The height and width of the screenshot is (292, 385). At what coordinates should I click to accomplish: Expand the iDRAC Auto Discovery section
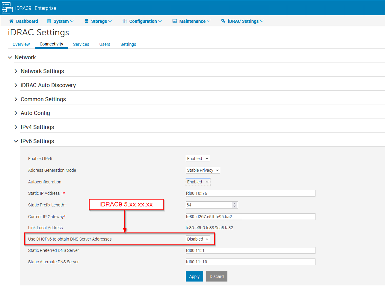point(16,85)
